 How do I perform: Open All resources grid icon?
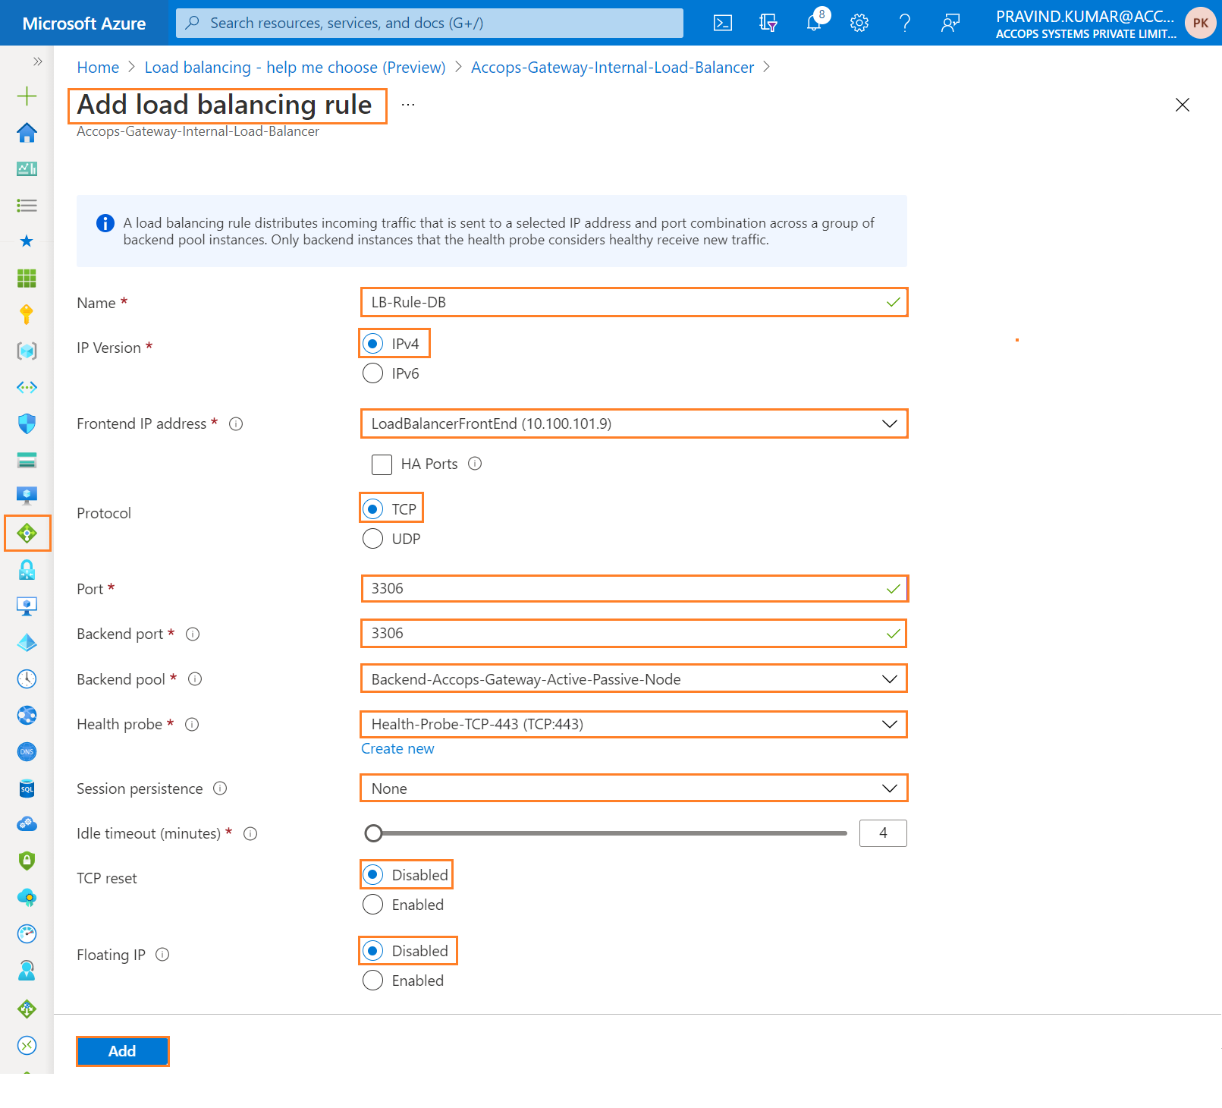[27, 278]
